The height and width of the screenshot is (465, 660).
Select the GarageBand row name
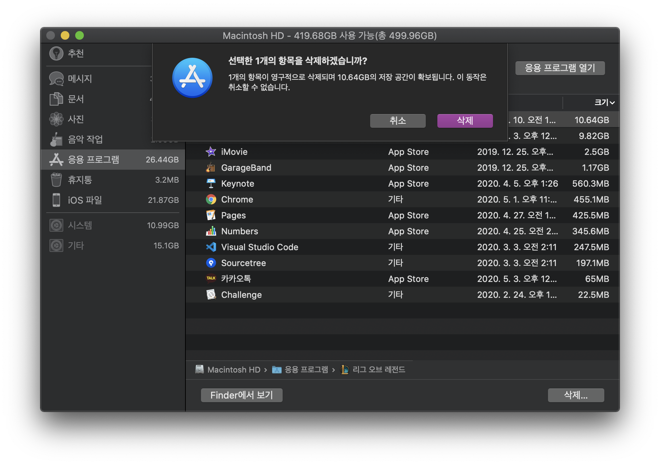(246, 168)
